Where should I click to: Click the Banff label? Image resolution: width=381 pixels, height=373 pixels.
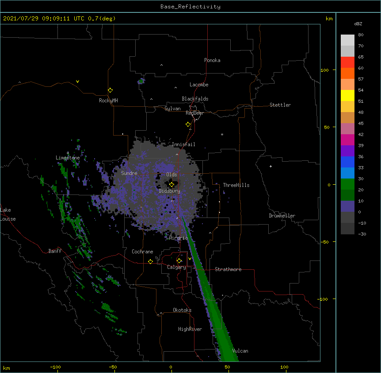pyautogui.click(x=55, y=251)
